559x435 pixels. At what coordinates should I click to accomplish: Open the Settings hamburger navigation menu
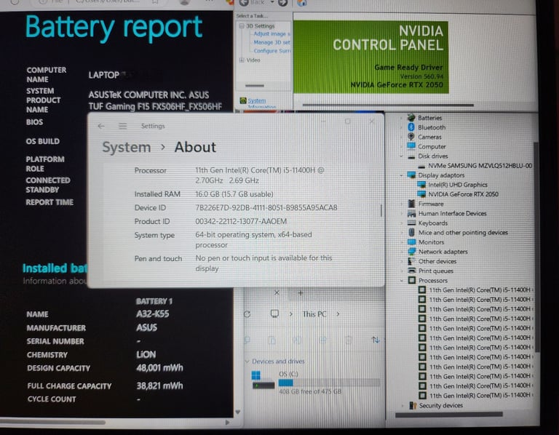coord(122,126)
